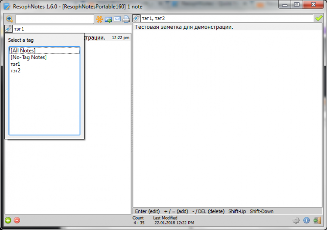The image size is (327, 230).
Task: Close the ResophNotes window
Action: [313, 5]
